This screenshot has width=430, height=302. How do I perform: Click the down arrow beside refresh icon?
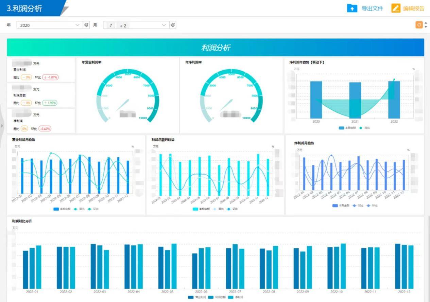(x=426, y=27)
